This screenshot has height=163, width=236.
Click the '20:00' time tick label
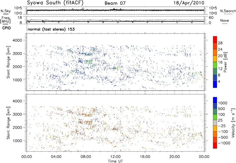tap(175, 157)
